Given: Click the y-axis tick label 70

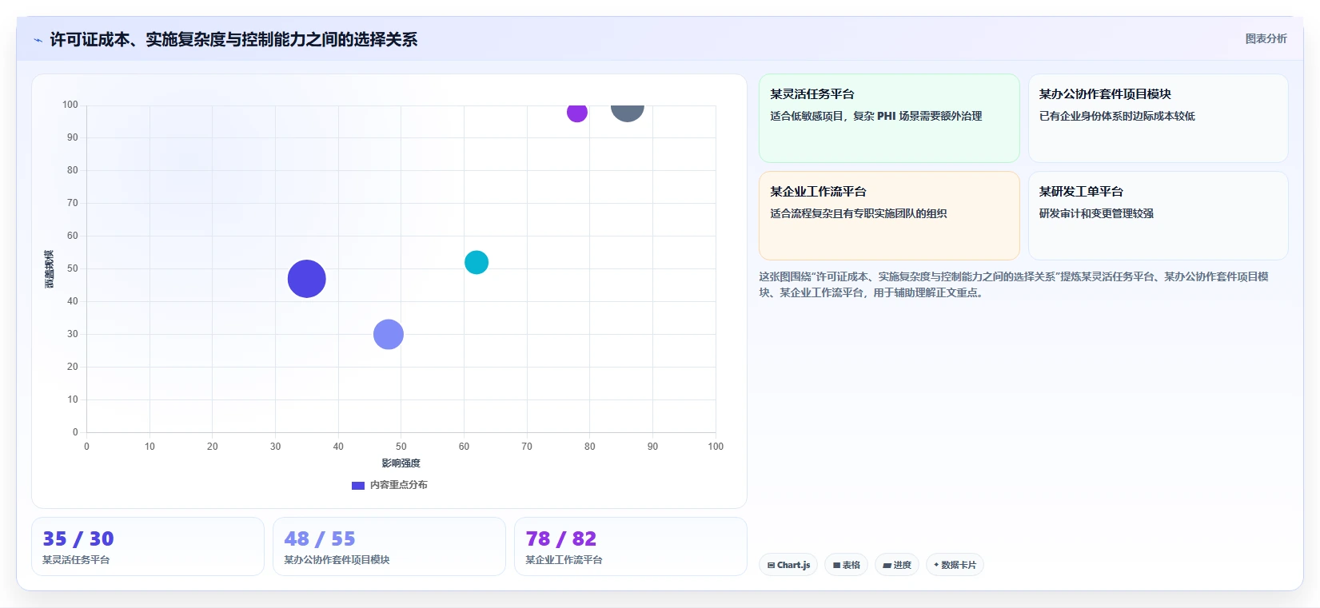Looking at the screenshot, I should [x=73, y=203].
